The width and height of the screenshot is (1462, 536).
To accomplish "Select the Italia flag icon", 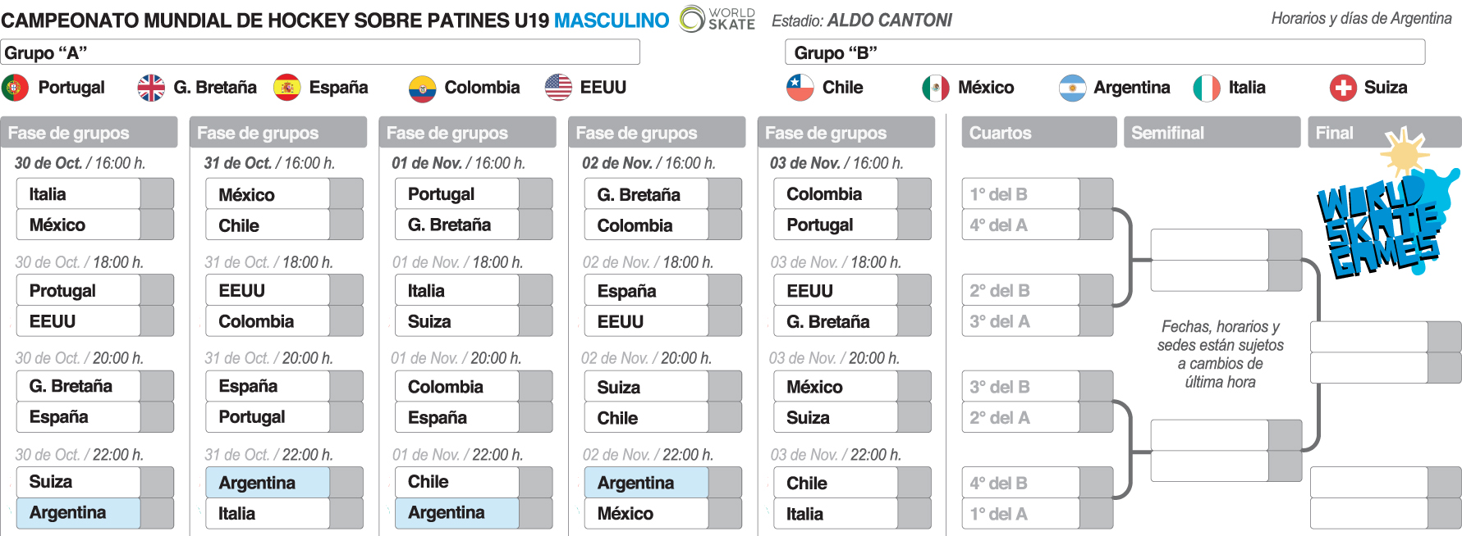I will (x=1207, y=88).
